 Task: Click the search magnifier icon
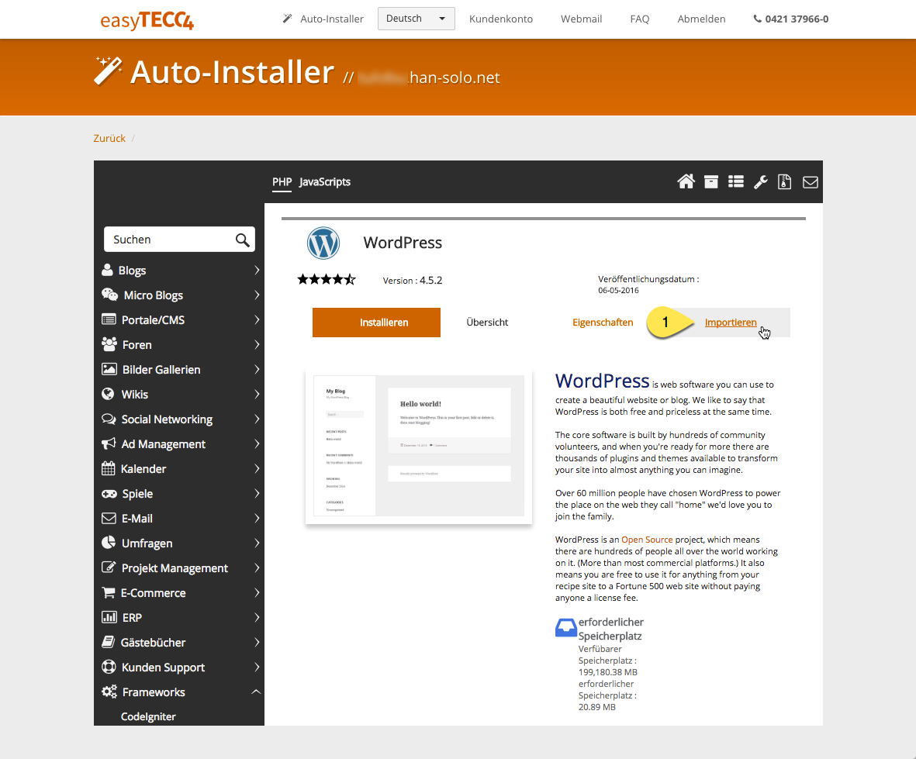(243, 240)
